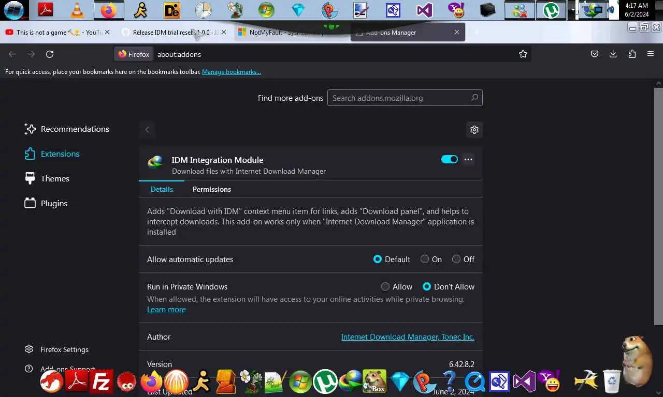
Task: Switch to the Details tab
Action: point(162,189)
